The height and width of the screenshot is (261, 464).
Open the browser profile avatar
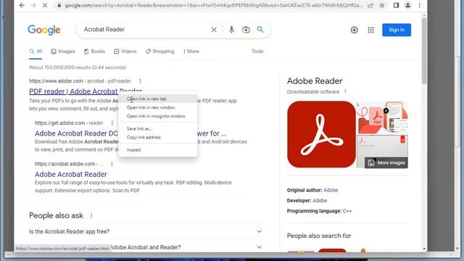click(407, 5)
